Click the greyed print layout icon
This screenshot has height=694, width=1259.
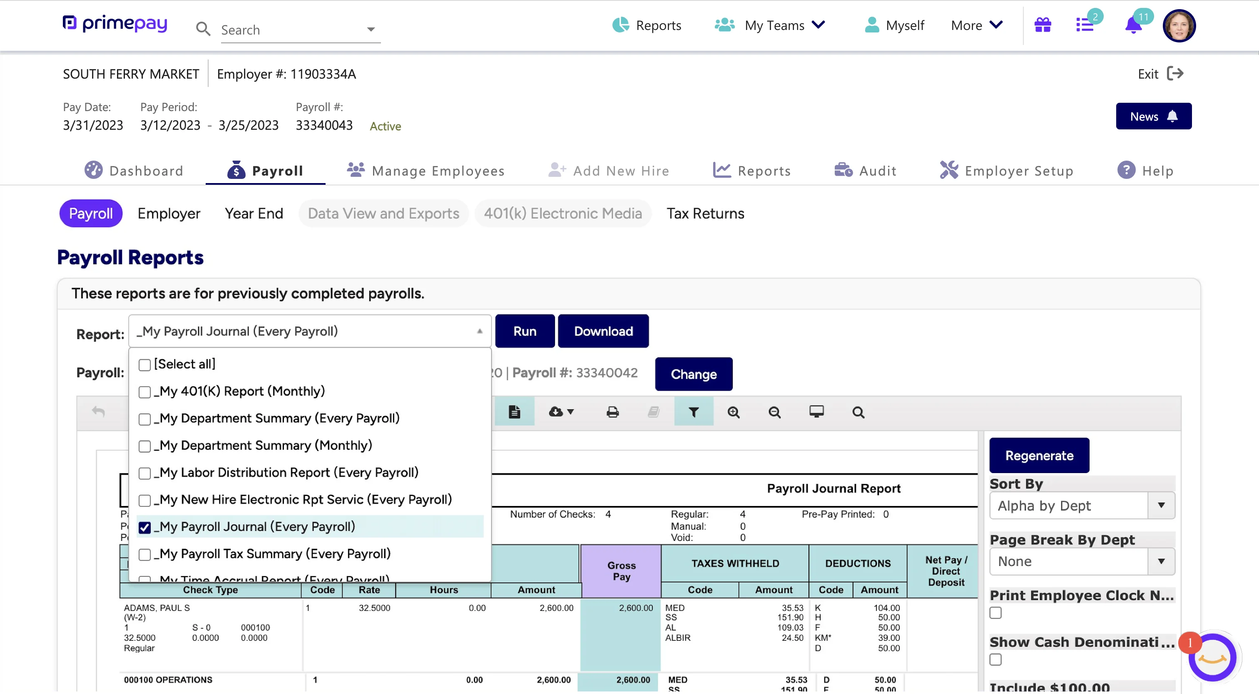[x=654, y=412]
